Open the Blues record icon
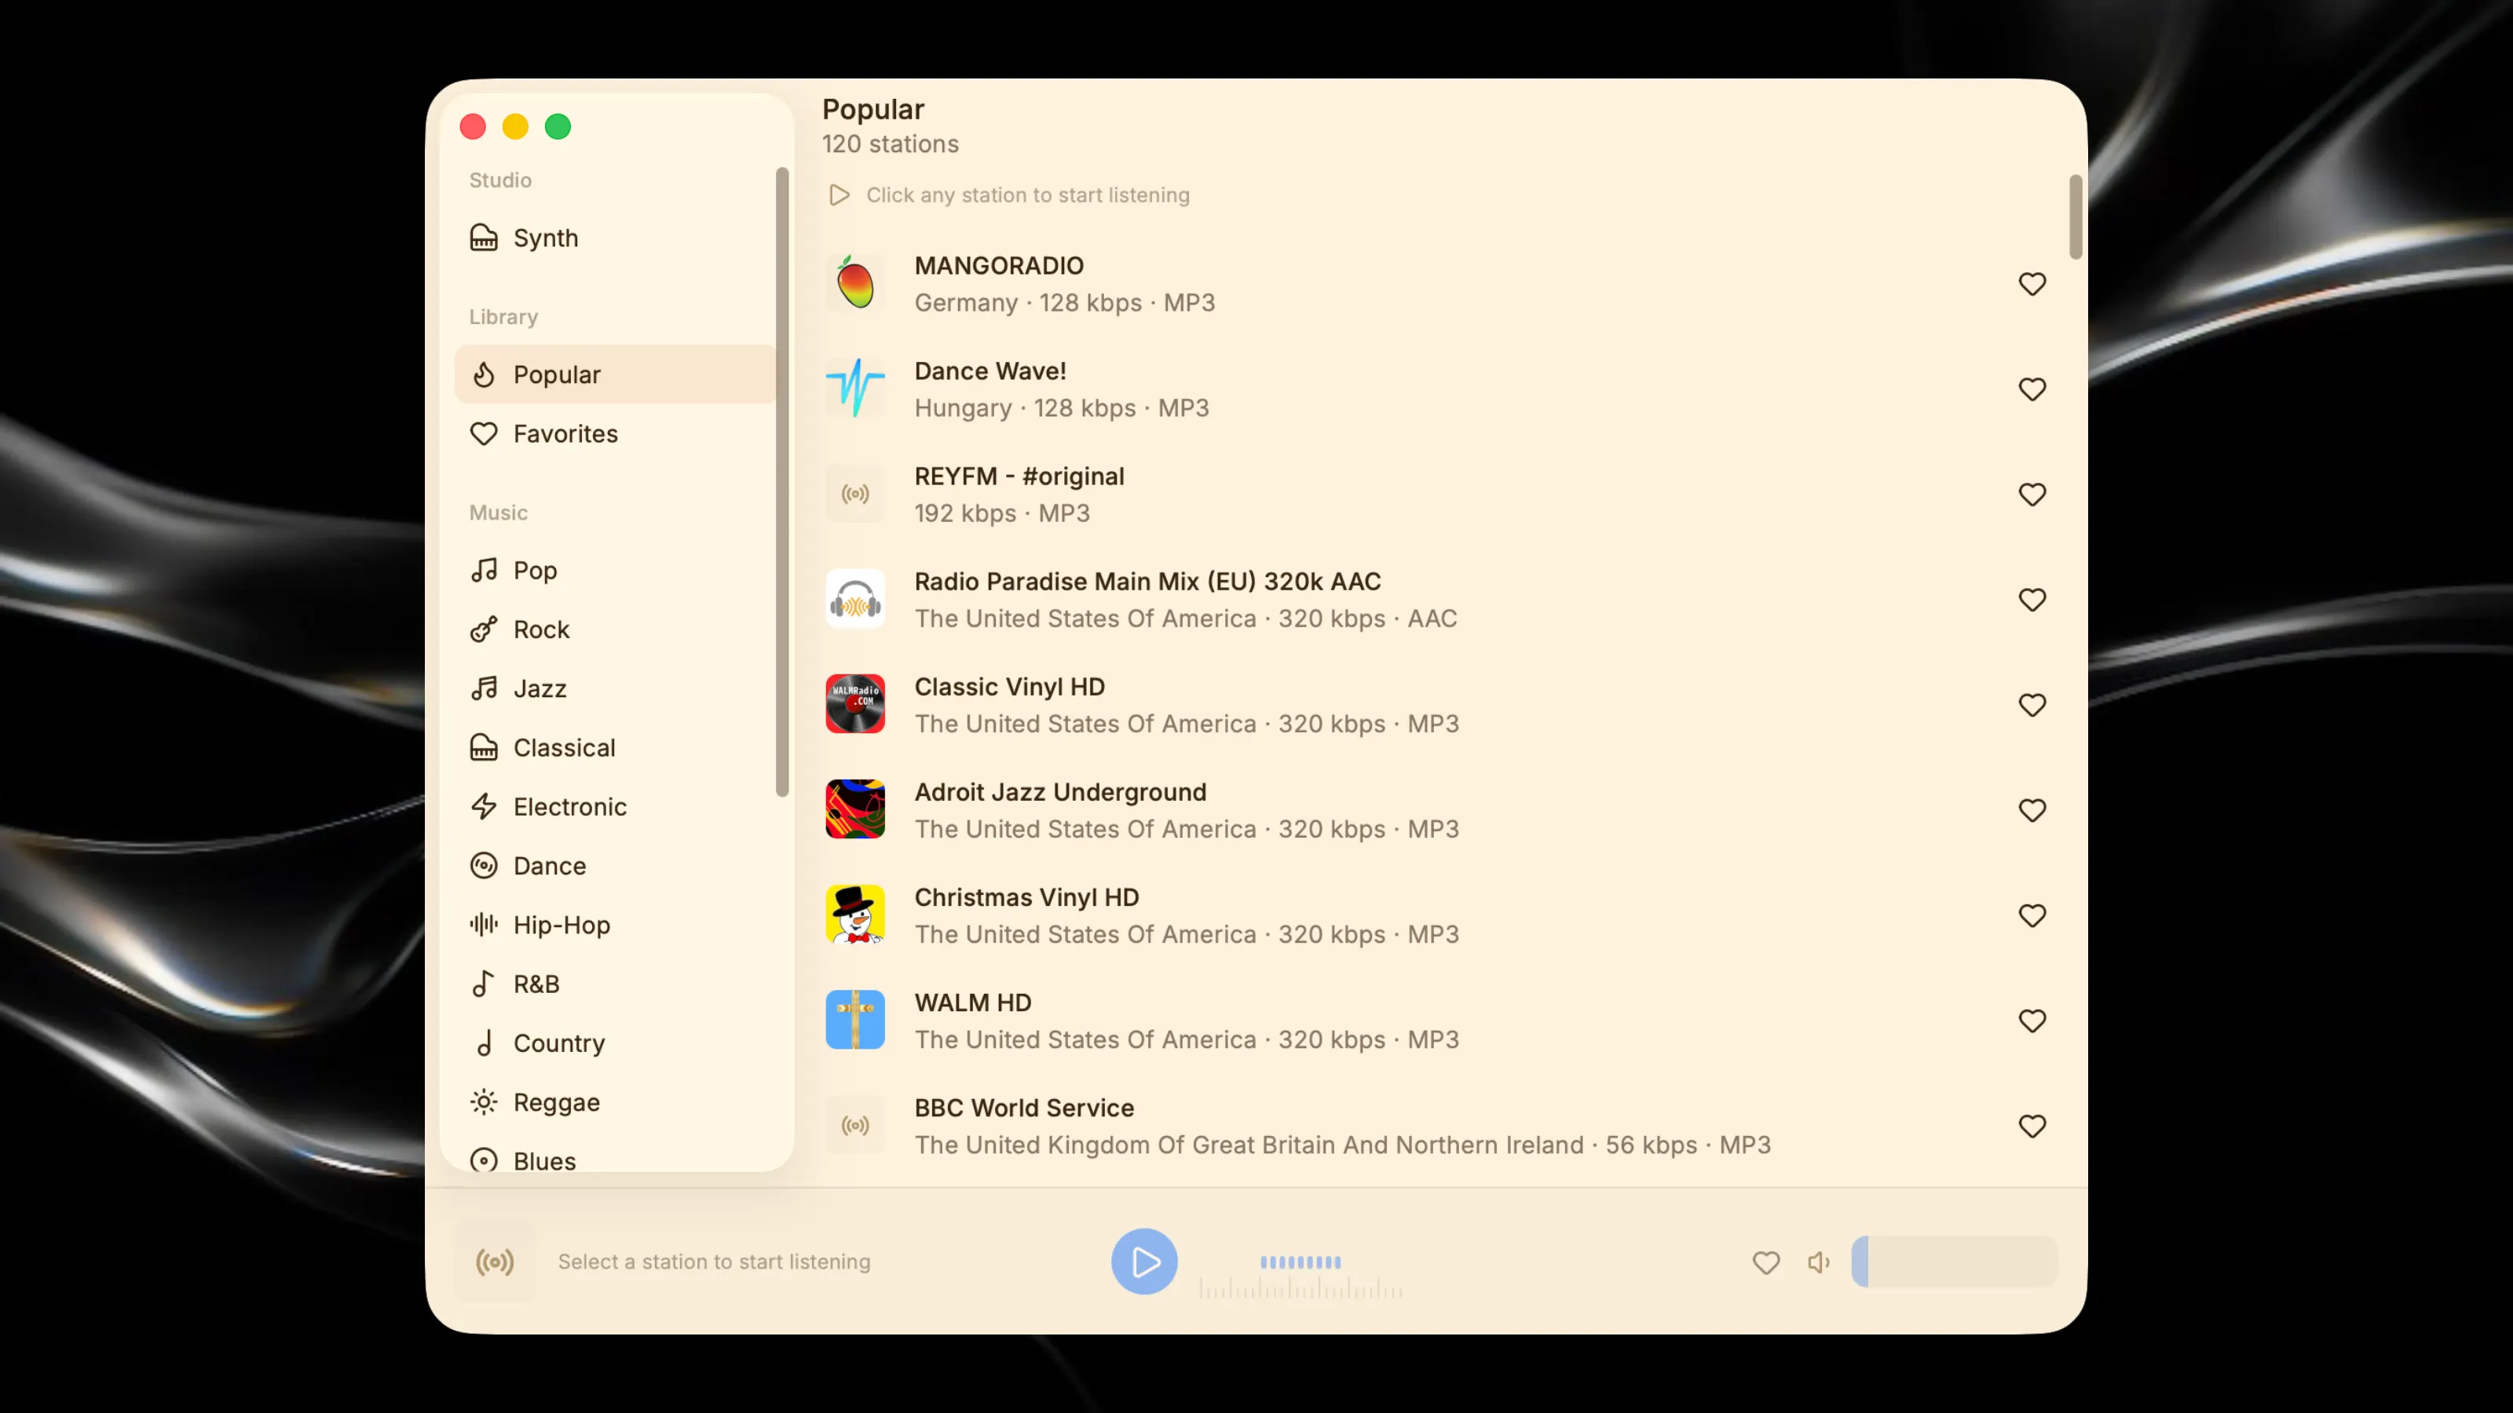This screenshot has height=1413, width=2513. click(x=484, y=1160)
